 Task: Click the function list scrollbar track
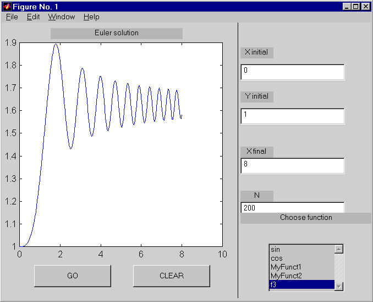pos(339,268)
